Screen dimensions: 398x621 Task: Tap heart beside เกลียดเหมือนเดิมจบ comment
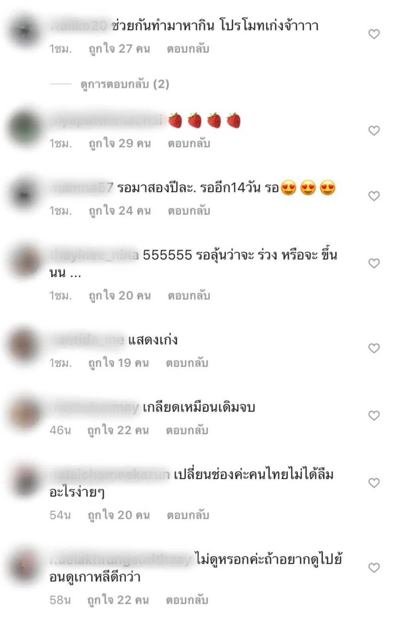pos(374,416)
